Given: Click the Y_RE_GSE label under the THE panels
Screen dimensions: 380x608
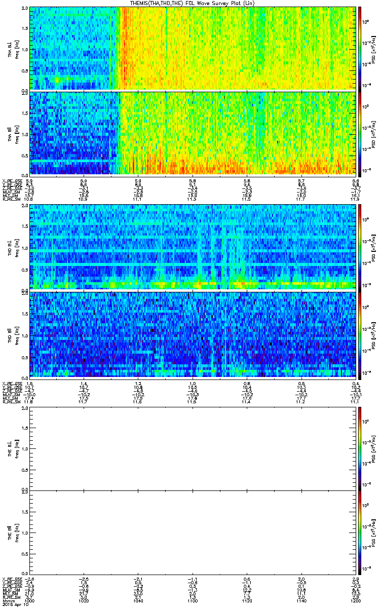Looking at the screenshot, I should 12,582.
